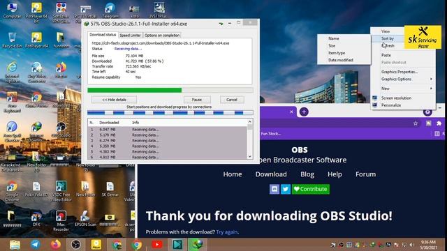
Task: Select connection row 1 with 6.047 MB
Action: (x=168, y=130)
